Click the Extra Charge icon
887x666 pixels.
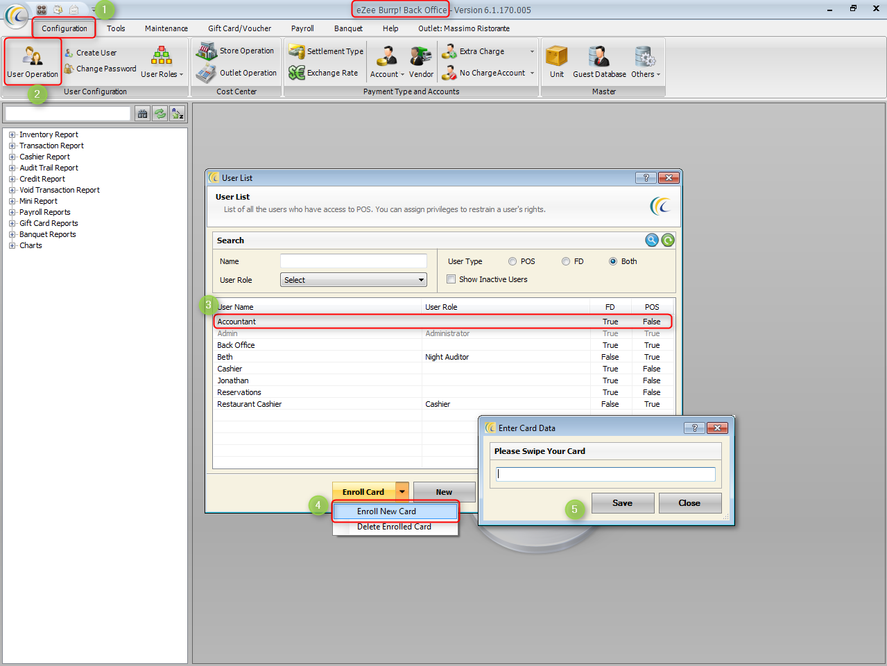449,51
